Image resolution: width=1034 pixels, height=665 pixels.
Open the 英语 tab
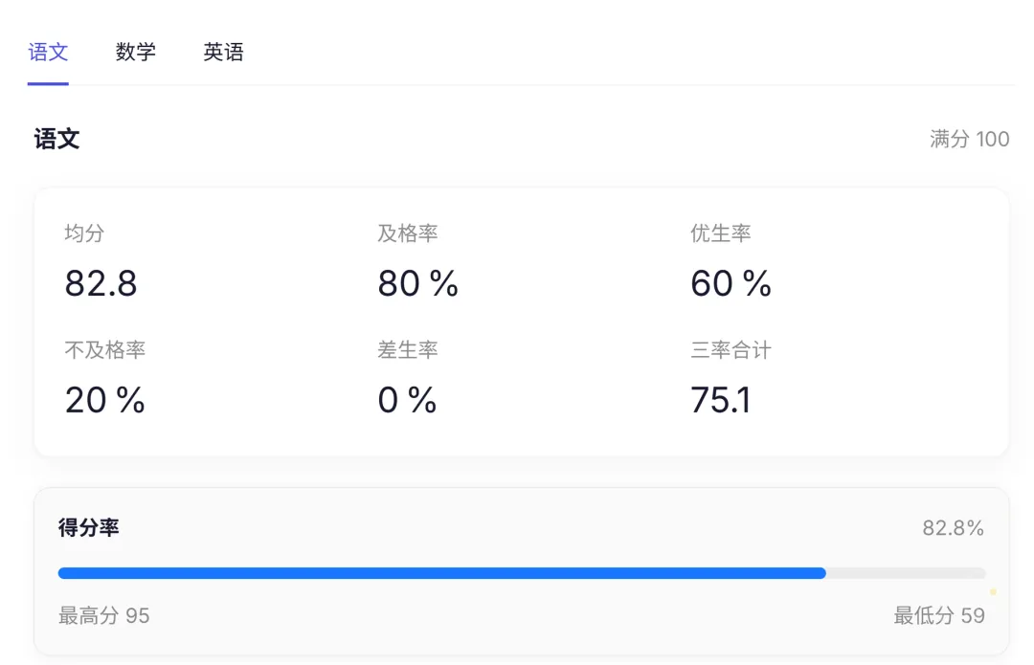[x=223, y=53]
